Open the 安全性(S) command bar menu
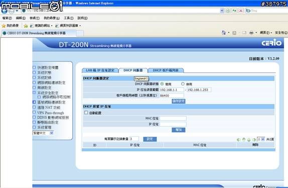Viewport: 288px width, 188px height. (x=281, y=33)
